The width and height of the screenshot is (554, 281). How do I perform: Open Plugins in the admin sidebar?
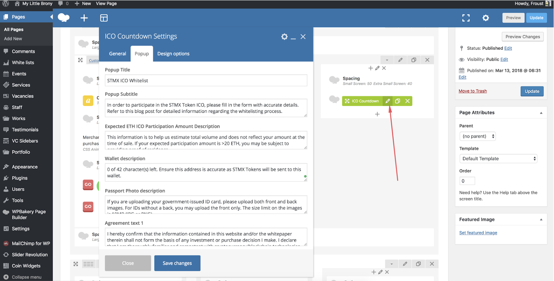coord(20,178)
